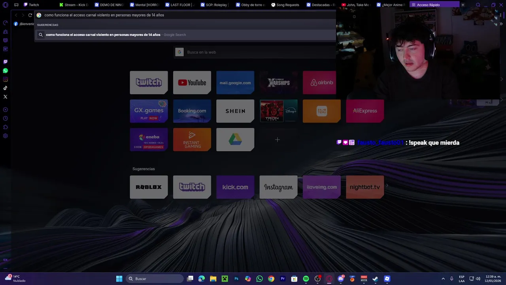
Task: Go back to the previous page
Action: coord(16,15)
